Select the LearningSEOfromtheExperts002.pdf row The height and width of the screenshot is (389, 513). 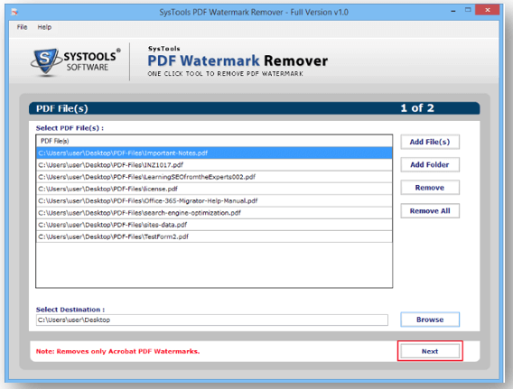[214, 177]
